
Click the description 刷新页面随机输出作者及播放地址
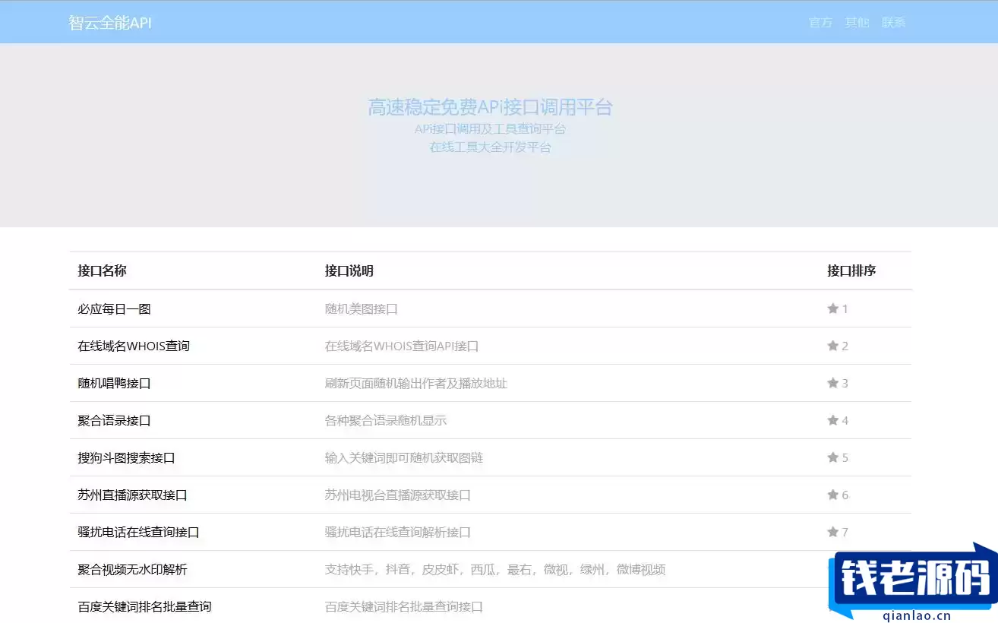416,384
